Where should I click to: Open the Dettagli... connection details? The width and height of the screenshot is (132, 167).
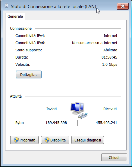coord(29,74)
